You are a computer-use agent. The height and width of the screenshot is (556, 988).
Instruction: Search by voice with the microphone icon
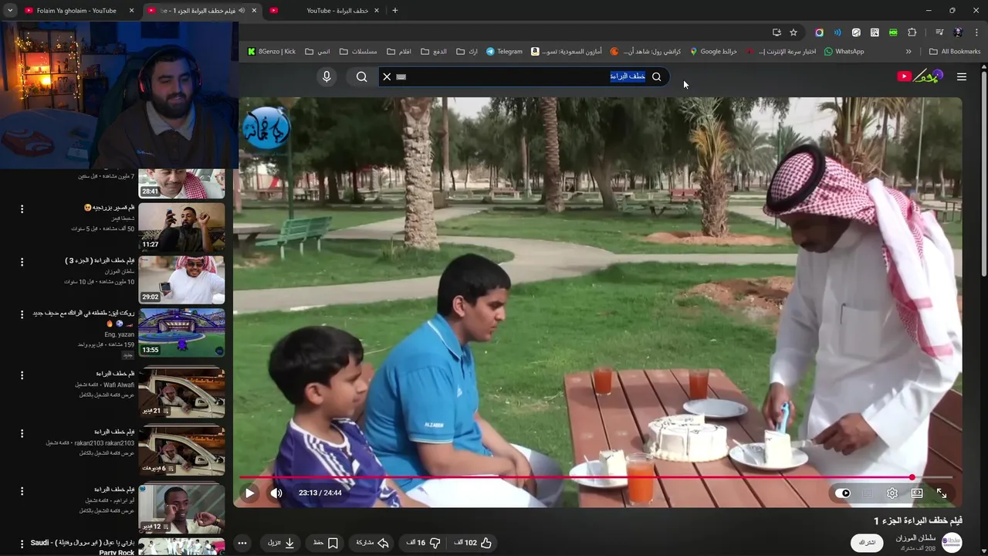[327, 76]
